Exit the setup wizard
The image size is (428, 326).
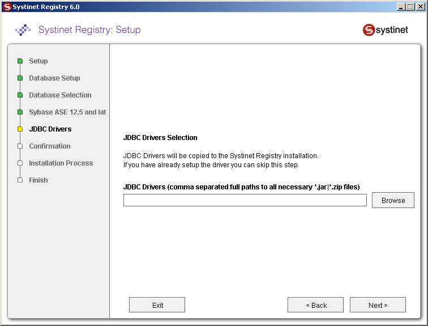[157, 305]
